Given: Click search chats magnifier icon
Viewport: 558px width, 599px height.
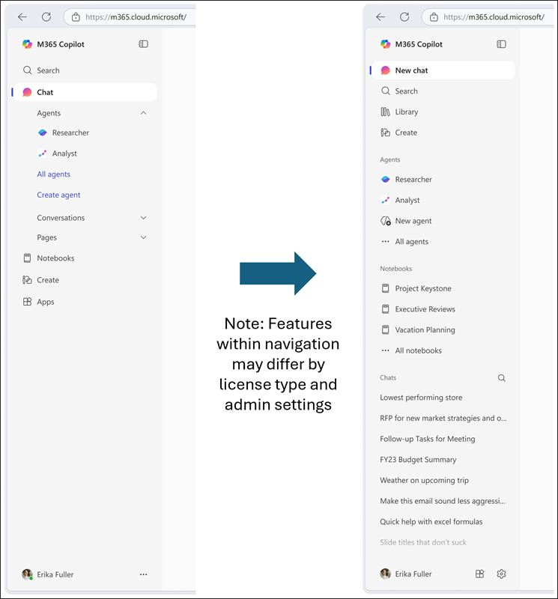Looking at the screenshot, I should pos(501,378).
